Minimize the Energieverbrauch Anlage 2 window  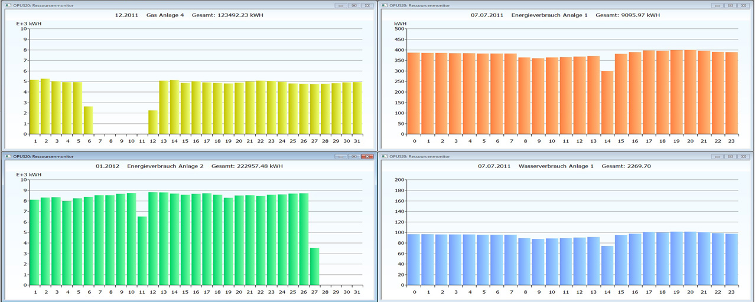coord(341,156)
